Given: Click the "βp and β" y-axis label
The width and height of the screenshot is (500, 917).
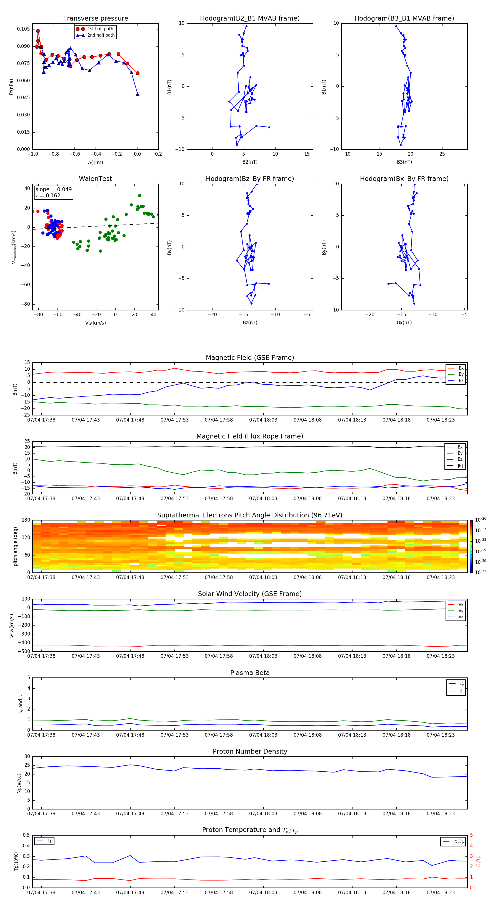Looking at the screenshot, I should point(21,704).
